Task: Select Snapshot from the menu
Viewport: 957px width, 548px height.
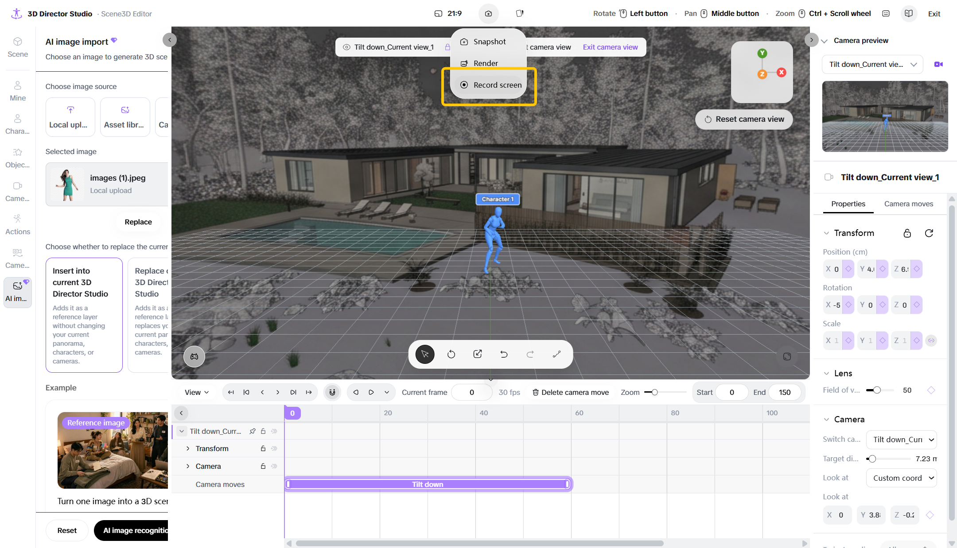Action: click(488, 42)
